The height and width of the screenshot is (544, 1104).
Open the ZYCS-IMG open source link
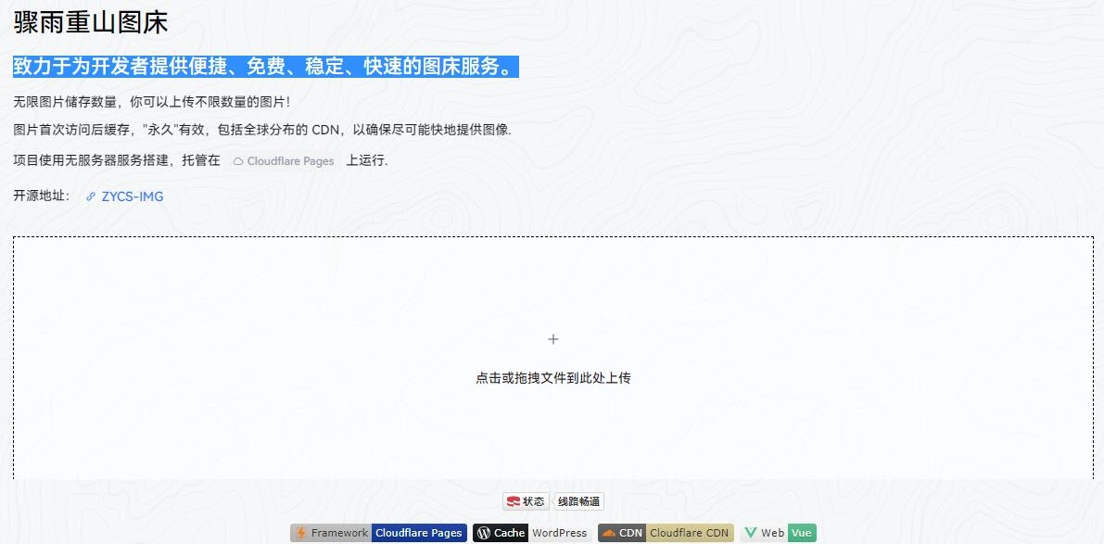[133, 196]
